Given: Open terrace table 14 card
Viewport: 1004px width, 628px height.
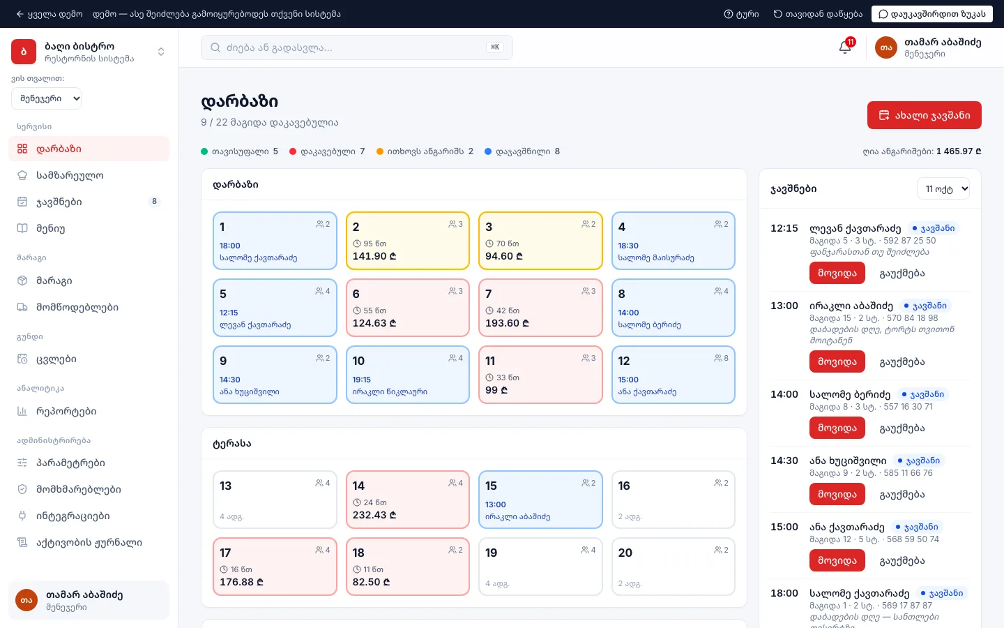Looking at the screenshot, I should pos(408,500).
